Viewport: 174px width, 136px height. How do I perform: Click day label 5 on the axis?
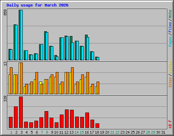pos(32,132)
